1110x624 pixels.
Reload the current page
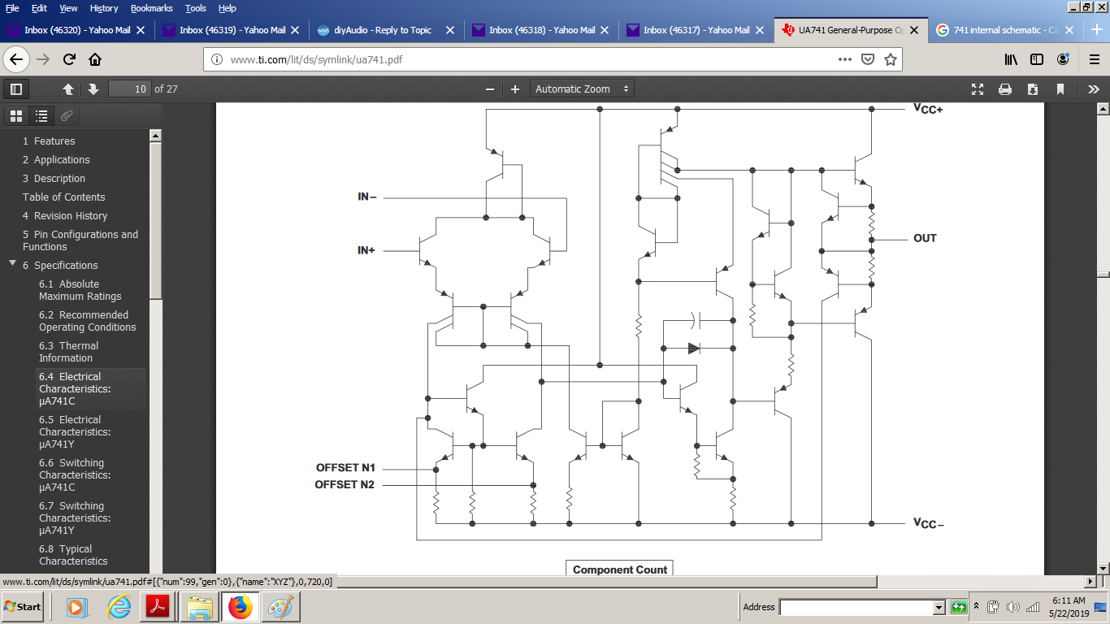69,59
